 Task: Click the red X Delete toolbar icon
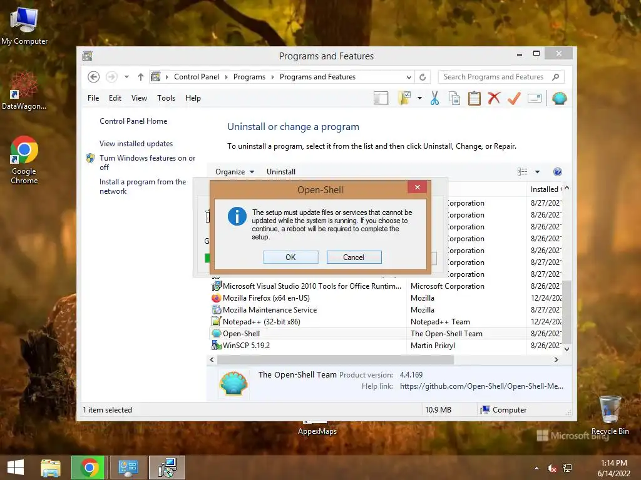[495, 98]
